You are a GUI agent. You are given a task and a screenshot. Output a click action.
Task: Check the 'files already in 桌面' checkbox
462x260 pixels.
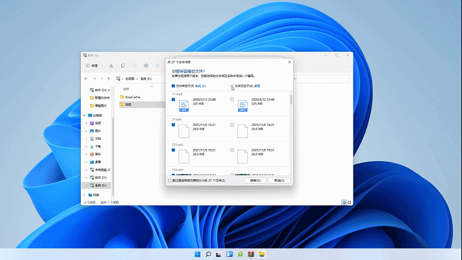click(x=232, y=85)
